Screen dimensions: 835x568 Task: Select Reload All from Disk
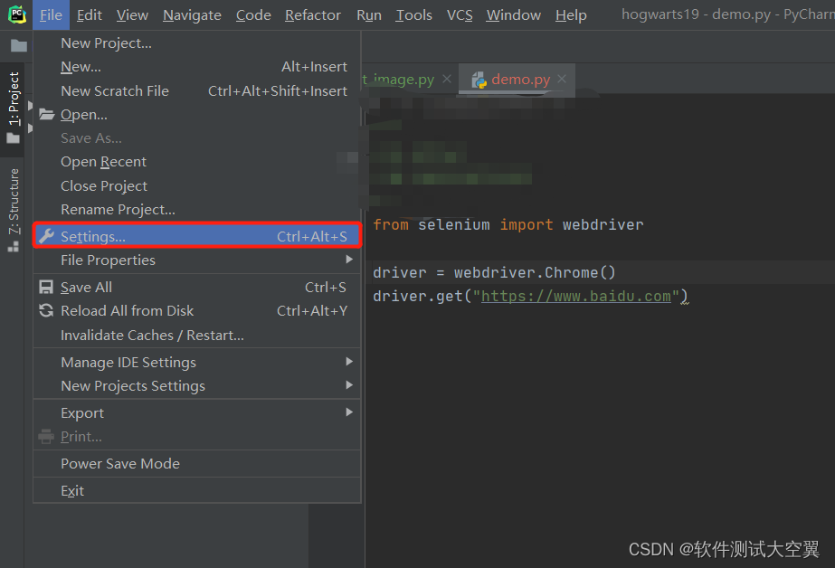coord(197,310)
